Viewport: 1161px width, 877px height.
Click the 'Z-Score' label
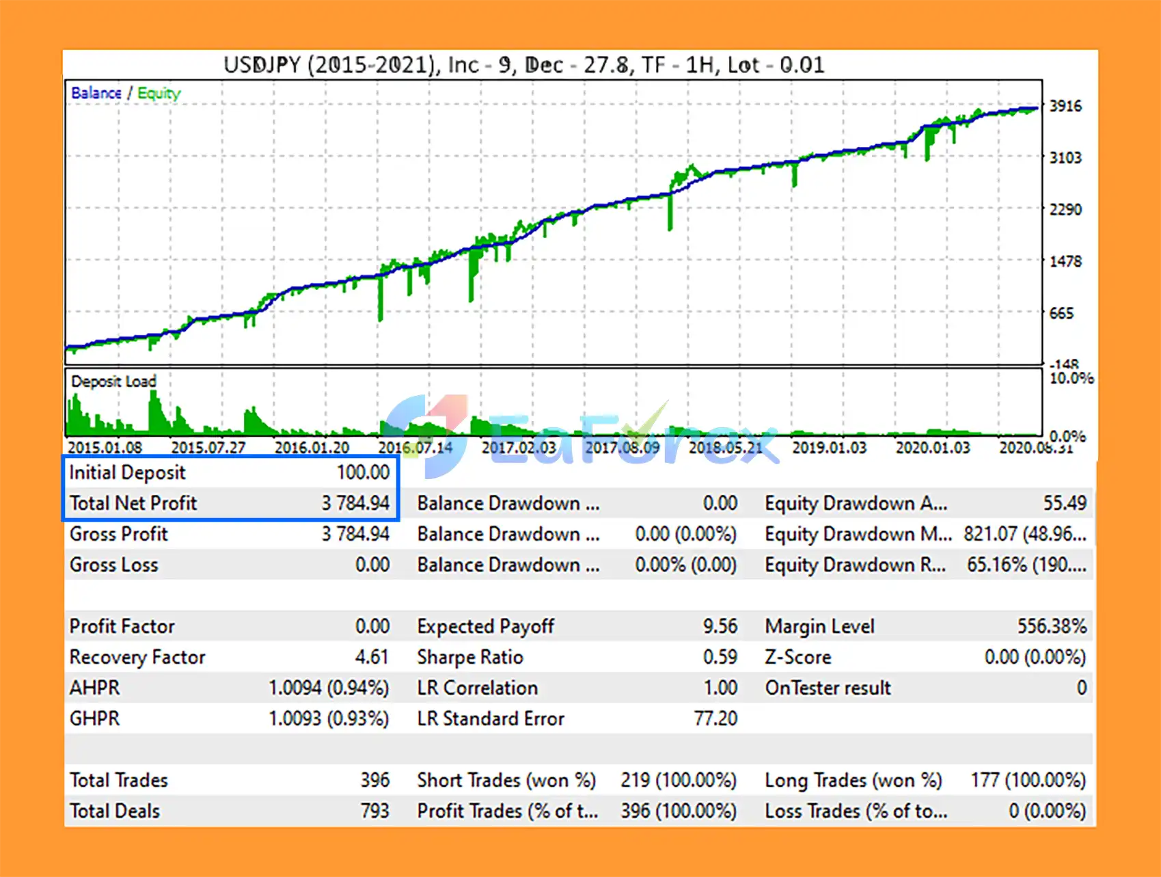[798, 657]
